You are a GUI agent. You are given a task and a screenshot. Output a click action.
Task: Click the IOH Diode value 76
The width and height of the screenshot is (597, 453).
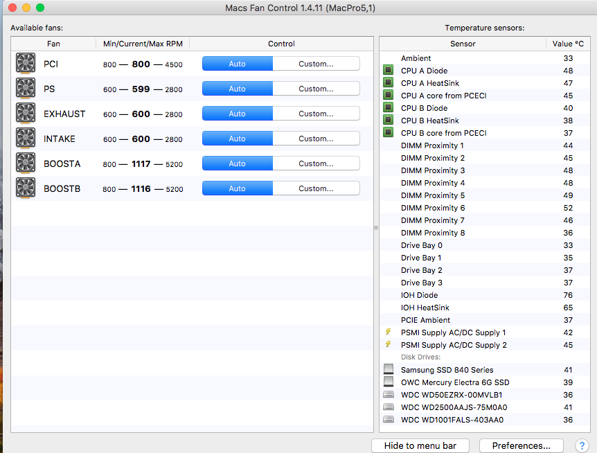(568, 295)
